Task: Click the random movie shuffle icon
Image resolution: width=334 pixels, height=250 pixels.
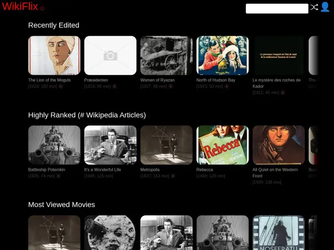Action: click(x=314, y=7)
